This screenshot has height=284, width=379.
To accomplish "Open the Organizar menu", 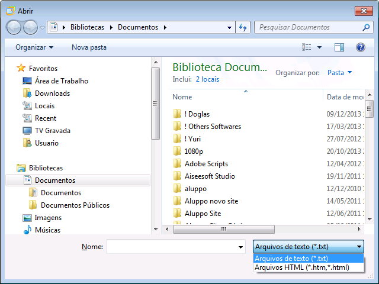I will [x=34, y=47].
